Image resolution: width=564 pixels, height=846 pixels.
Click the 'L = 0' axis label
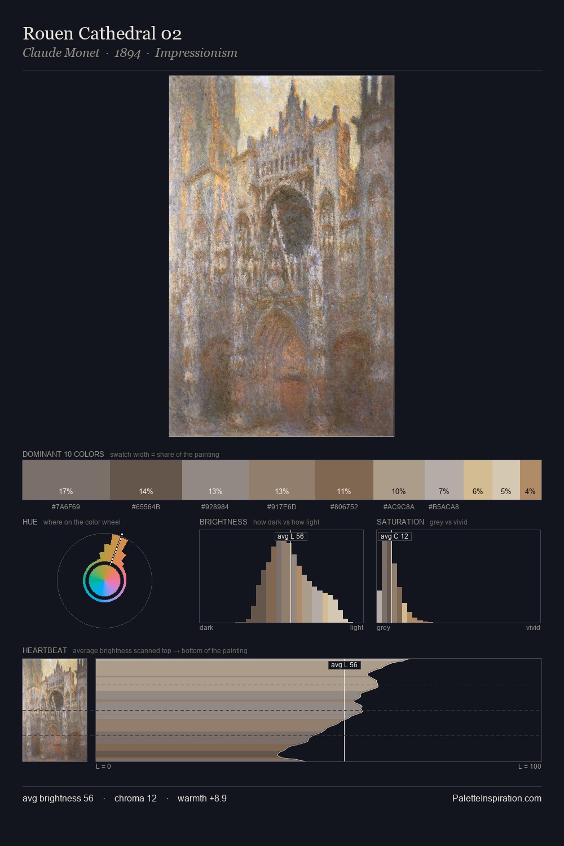click(103, 766)
